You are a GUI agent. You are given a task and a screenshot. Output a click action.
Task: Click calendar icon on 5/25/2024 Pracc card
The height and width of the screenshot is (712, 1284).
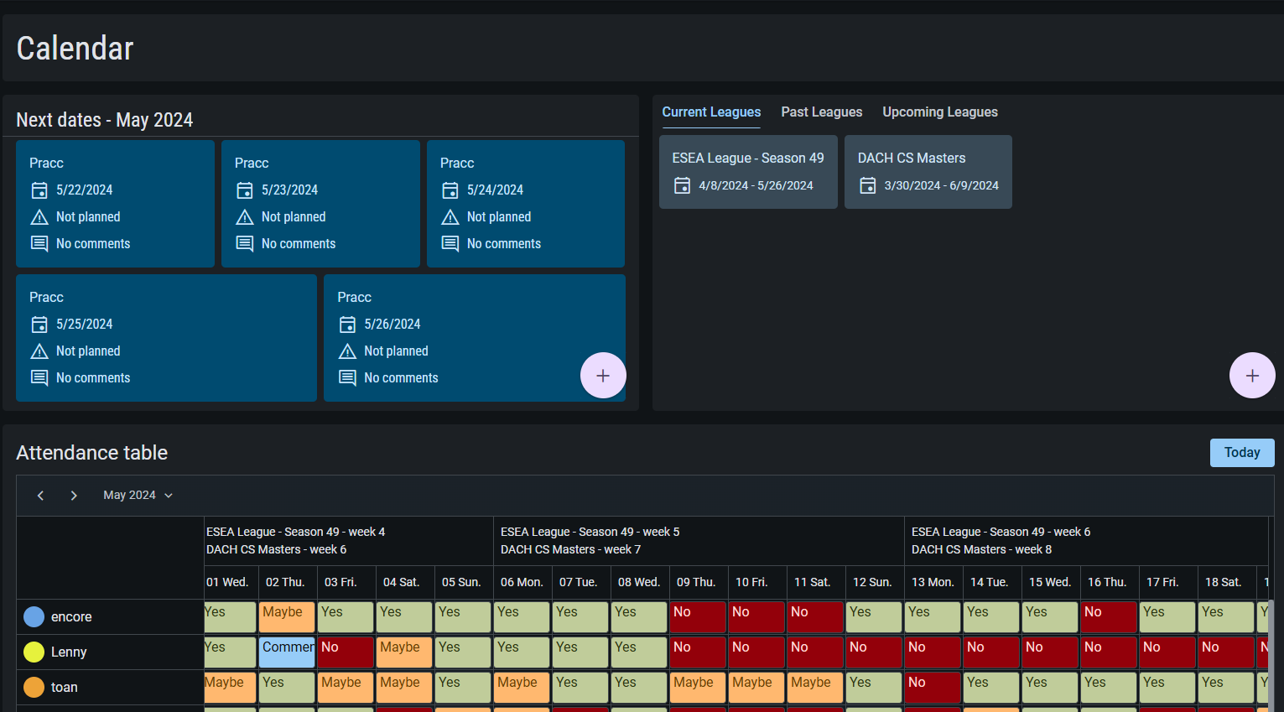point(39,325)
